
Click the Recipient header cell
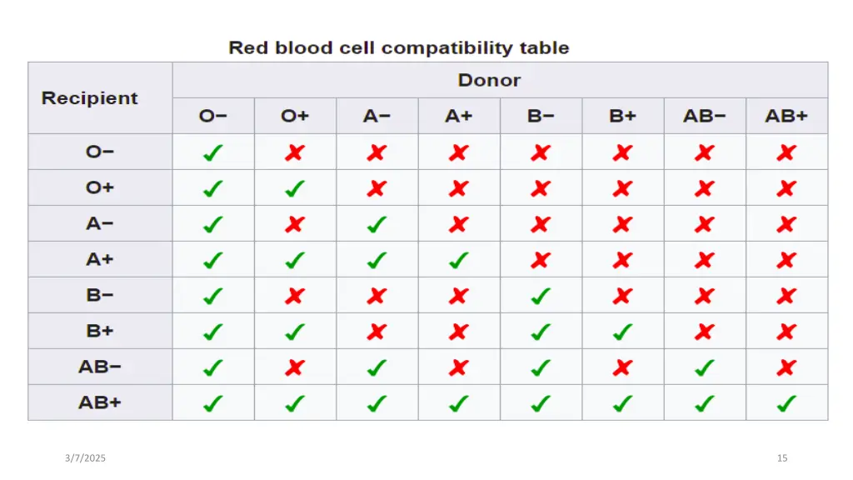100,98
